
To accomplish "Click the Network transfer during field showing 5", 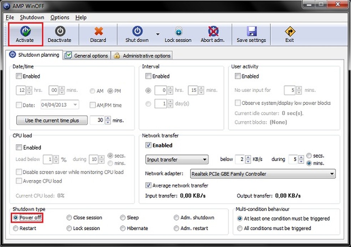I will (x=294, y=160).
